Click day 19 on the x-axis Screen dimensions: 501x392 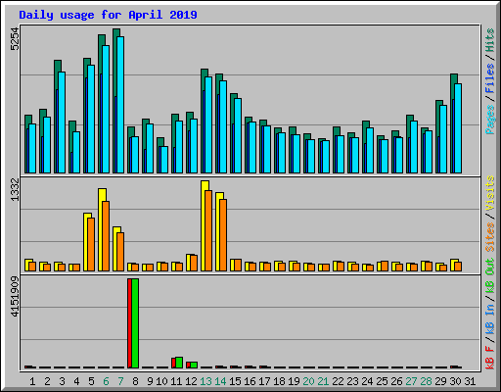pos(294,381)
